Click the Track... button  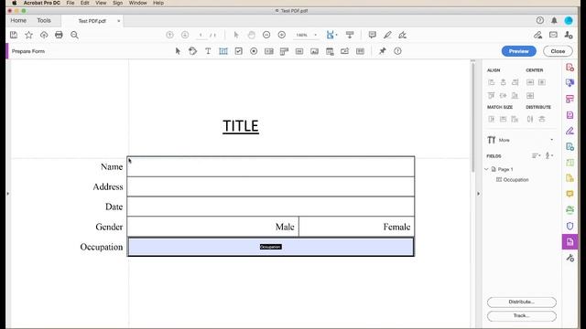[521, 315]
